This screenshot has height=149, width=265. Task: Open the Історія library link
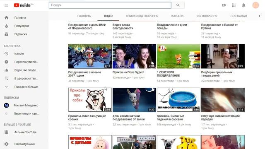[19, 53]
